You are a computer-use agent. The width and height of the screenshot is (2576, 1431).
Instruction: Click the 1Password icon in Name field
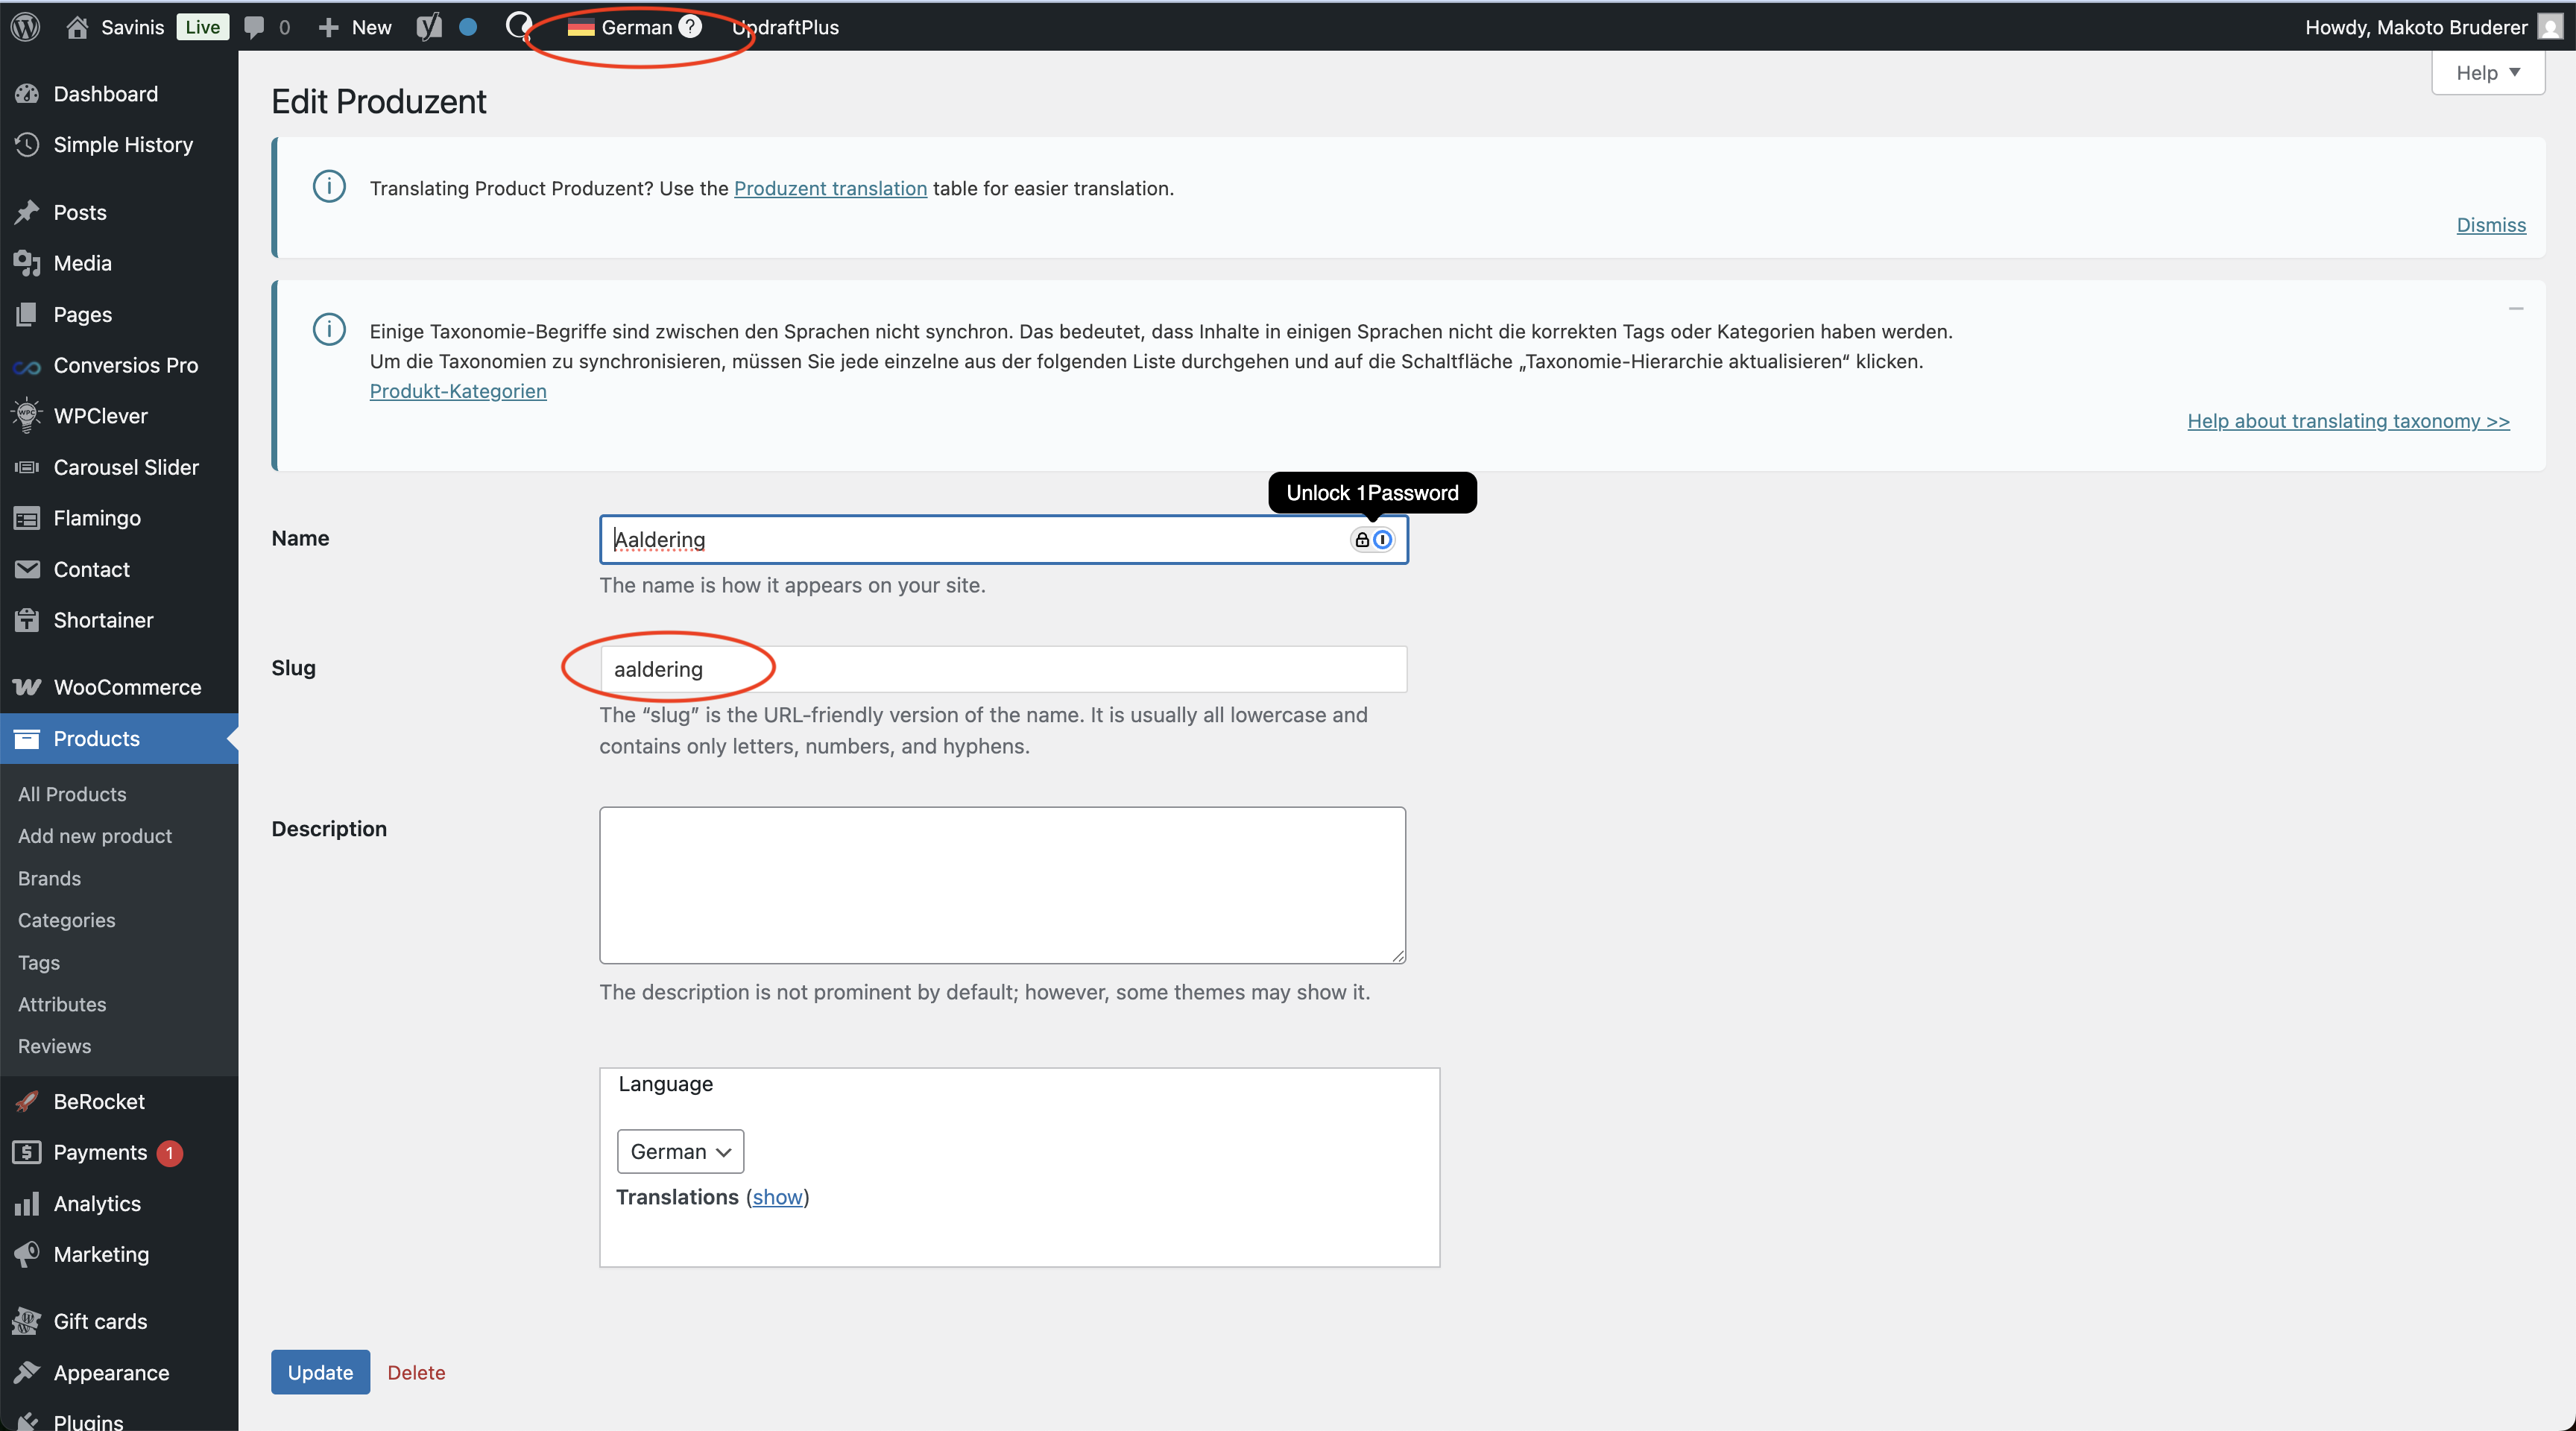(x=1382, y=540)
